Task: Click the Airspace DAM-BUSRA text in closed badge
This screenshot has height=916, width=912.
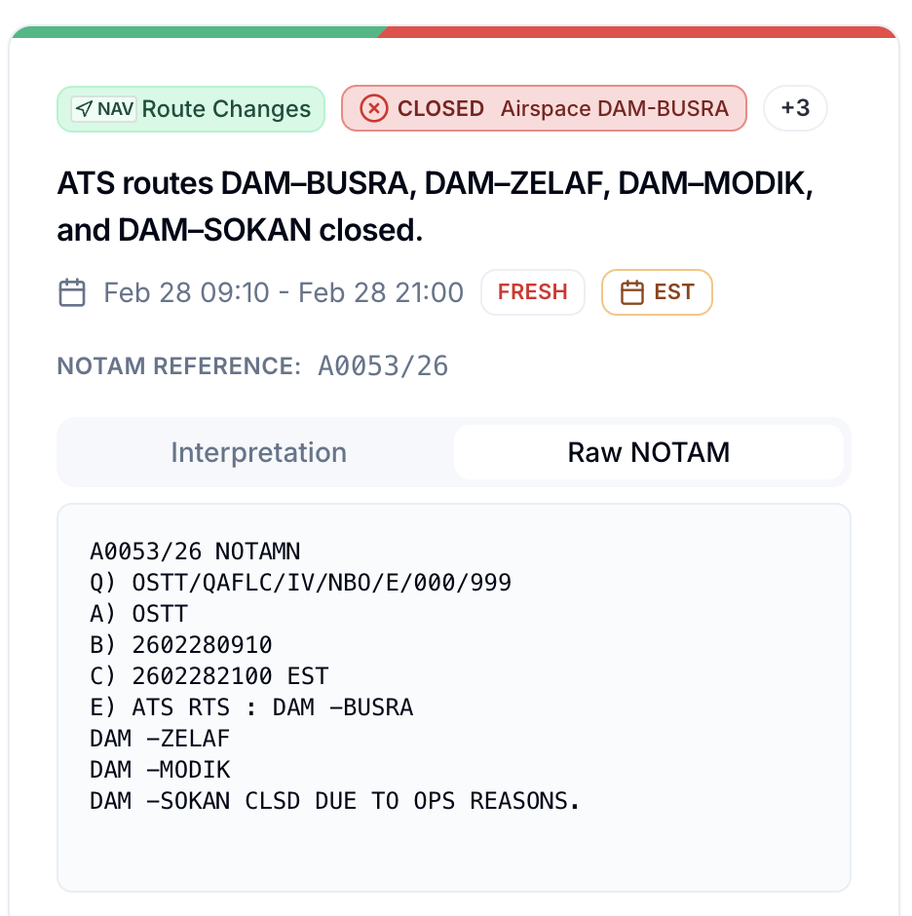Action: [614, 109]
